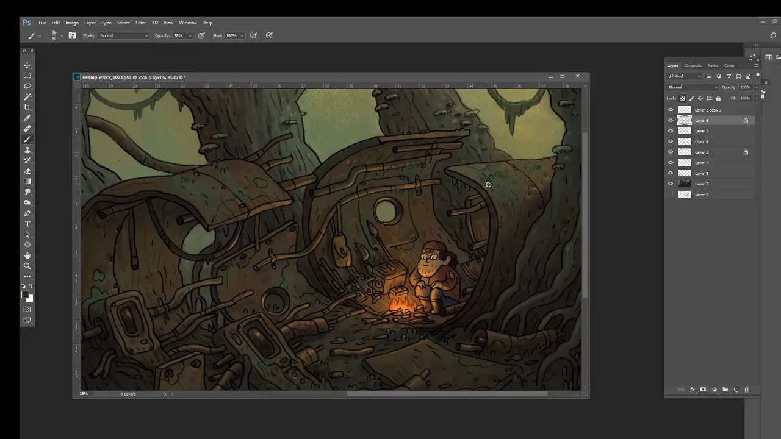This screenshot has width=781, height=439.
Task: Select the Path Selection tool
Action: (27, 235)
